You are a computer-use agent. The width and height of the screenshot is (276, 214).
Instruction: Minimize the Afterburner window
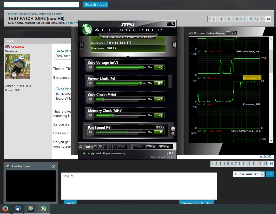tap(168, 24)
